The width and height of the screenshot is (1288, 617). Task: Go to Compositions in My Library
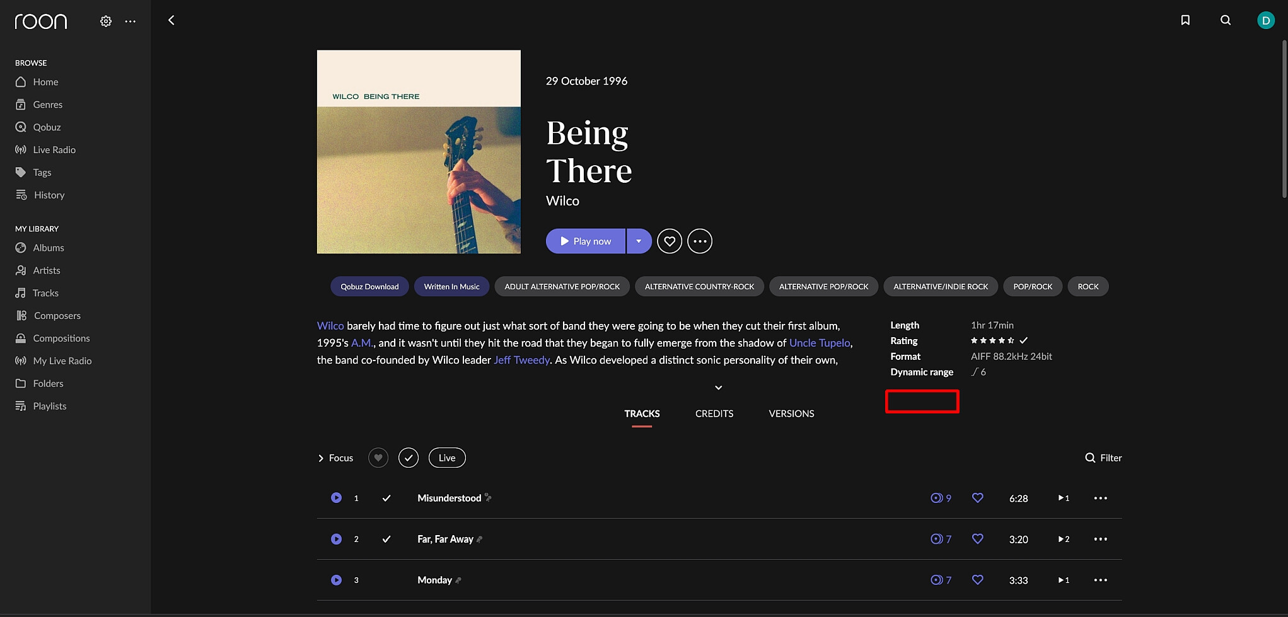click(x=61, y=339)
